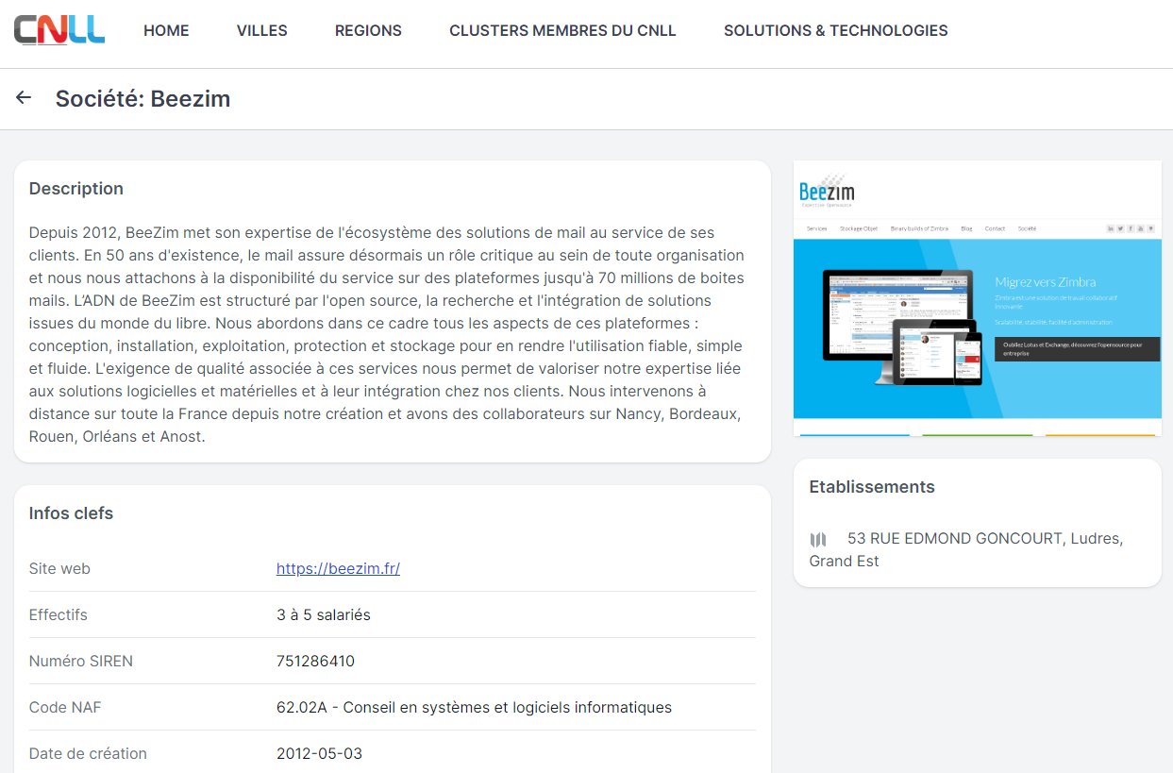Click the LinkedIn icon in the site preview
The height and width of the screenshot is (773, 1173).
point(1110,228)
